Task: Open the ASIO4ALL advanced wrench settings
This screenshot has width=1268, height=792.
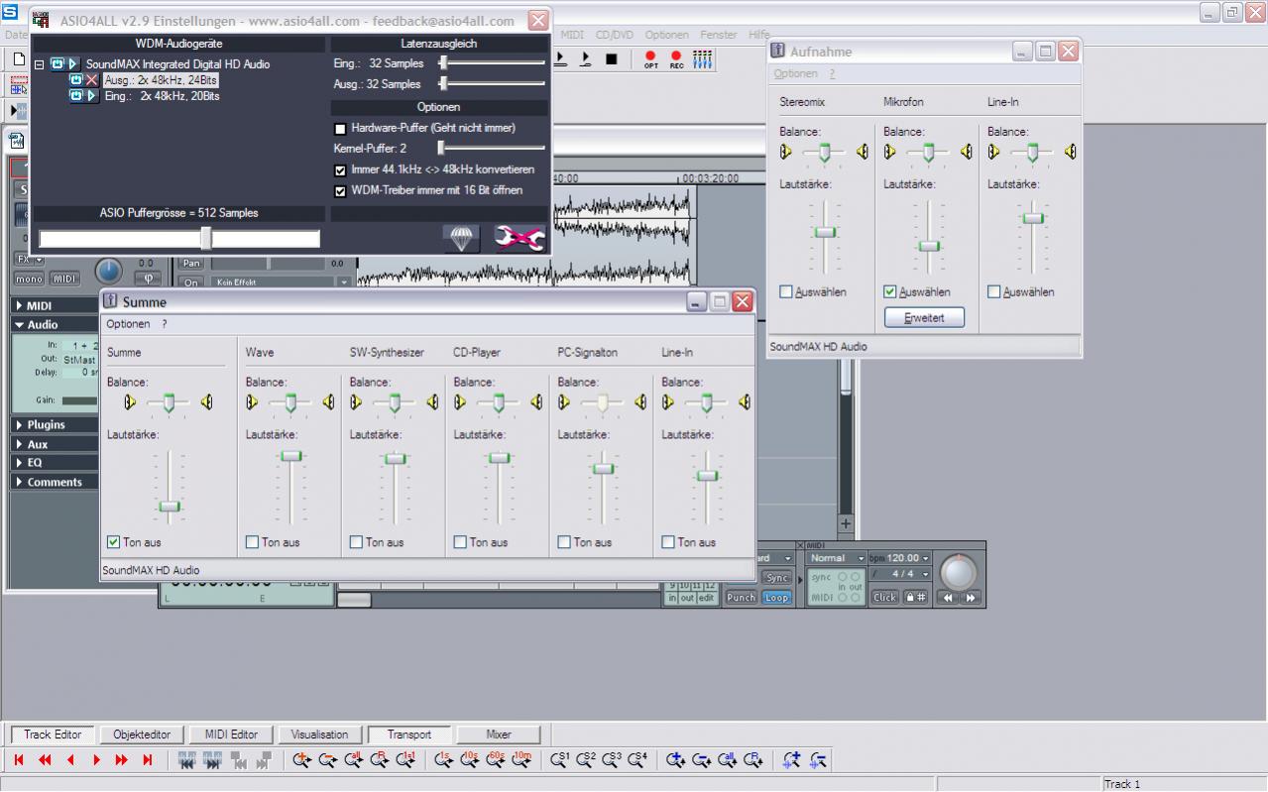Action: pyautogui.click(x=520, y=238)
